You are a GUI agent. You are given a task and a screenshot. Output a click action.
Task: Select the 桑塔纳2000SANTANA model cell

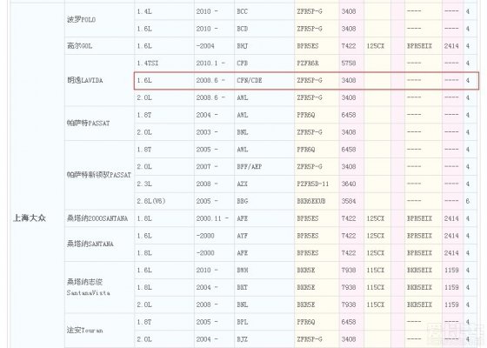coord(99,218)
